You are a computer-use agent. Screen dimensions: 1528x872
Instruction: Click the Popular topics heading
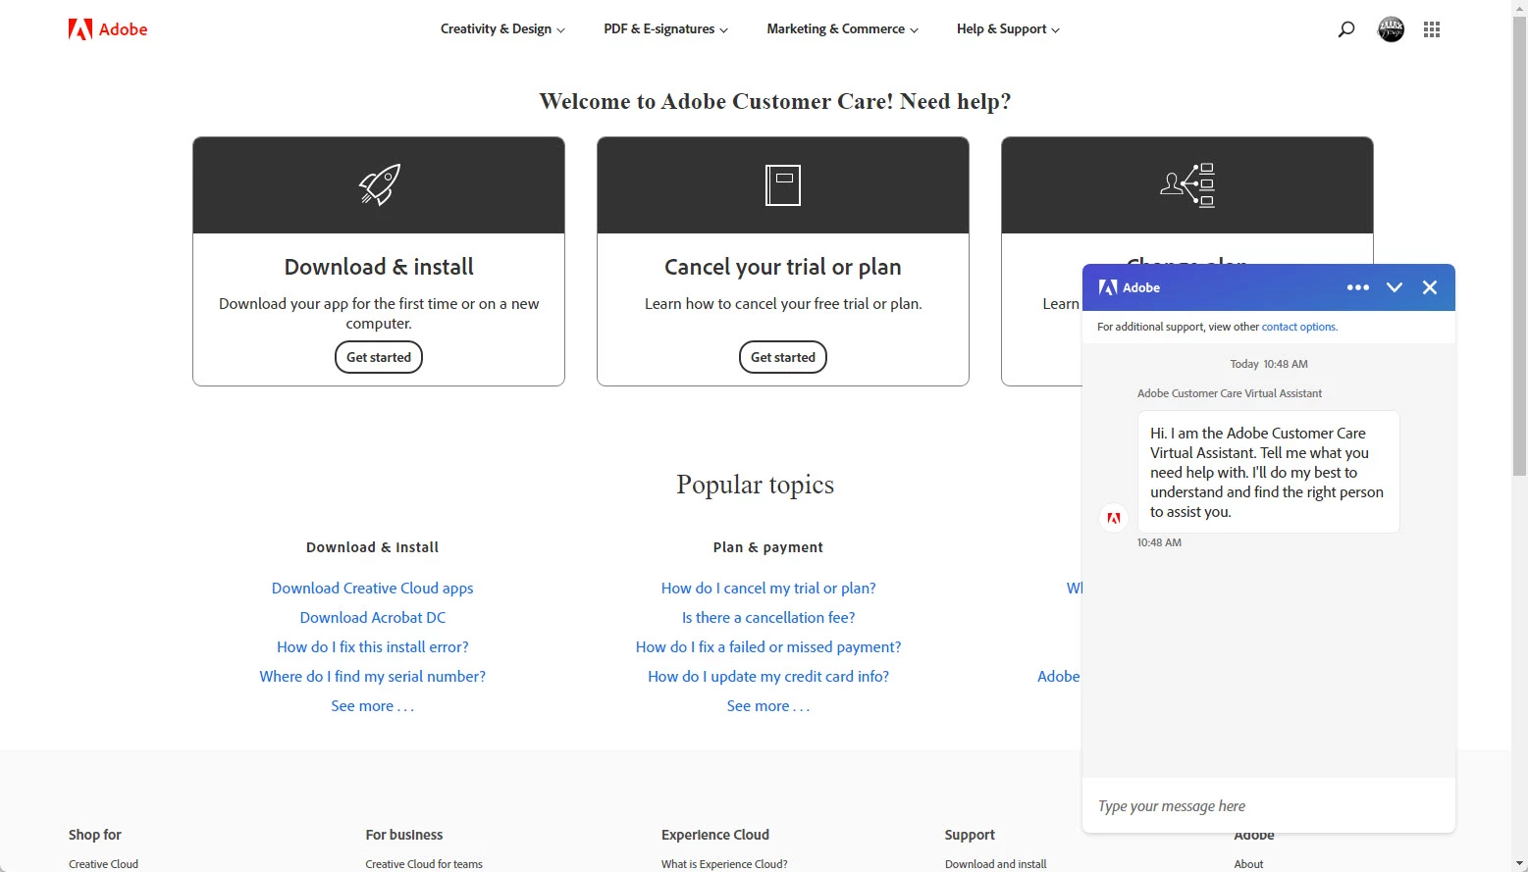[x=756, y=485]
